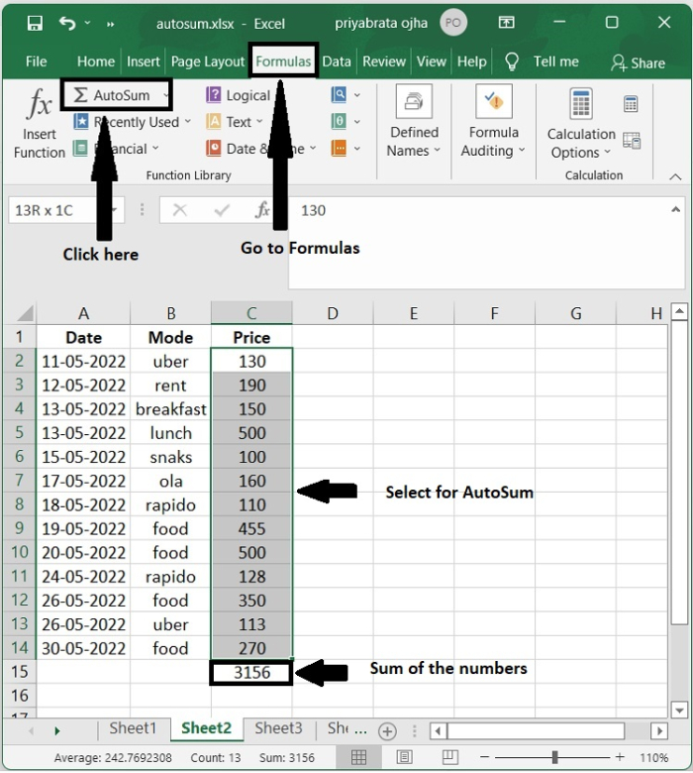Share the workbook
This screenshot has height=773, width=693.
tap(638, 63)
